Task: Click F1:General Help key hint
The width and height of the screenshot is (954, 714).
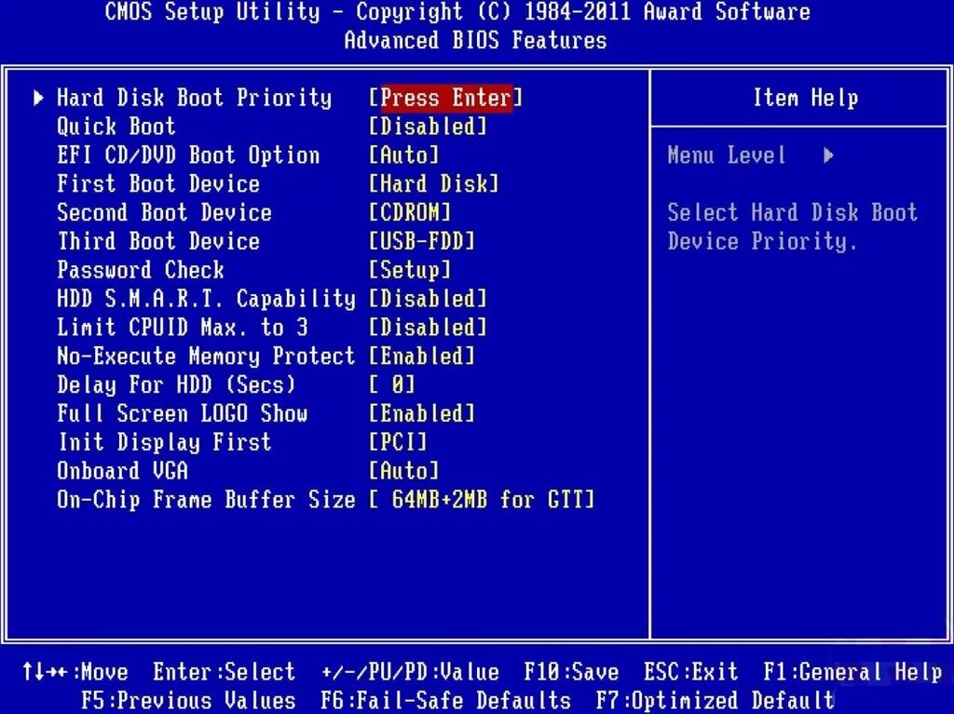Action: 852,672
